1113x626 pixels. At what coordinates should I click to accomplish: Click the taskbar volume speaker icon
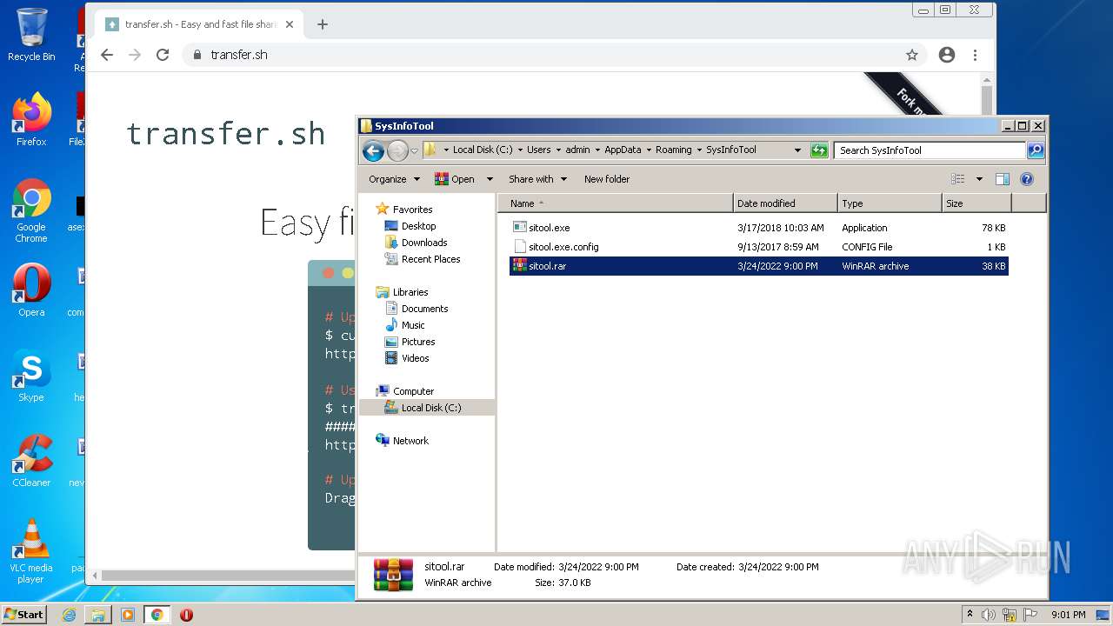click(989, 615)
